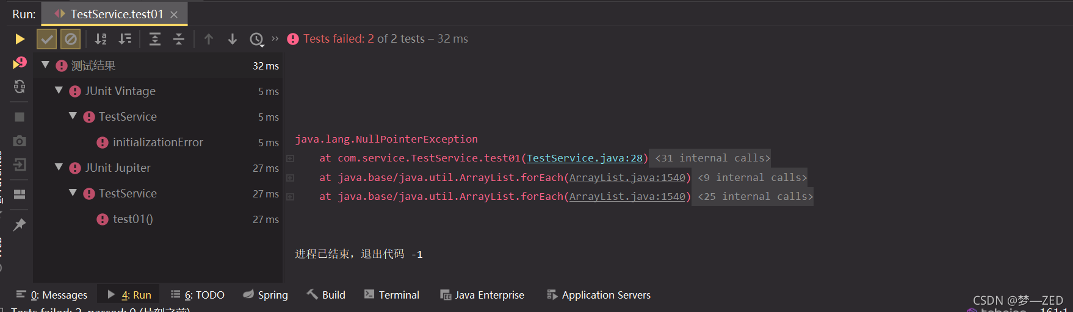The width and height of the screenshot is (1073, 312).
Task: Pin the run tab
Action: coord(20,224)
